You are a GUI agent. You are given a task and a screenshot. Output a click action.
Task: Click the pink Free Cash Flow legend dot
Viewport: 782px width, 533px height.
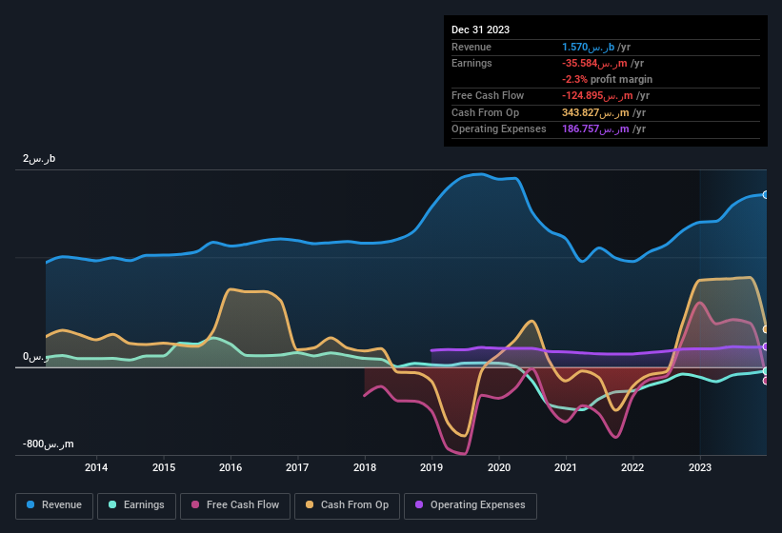tap(196, 505)
